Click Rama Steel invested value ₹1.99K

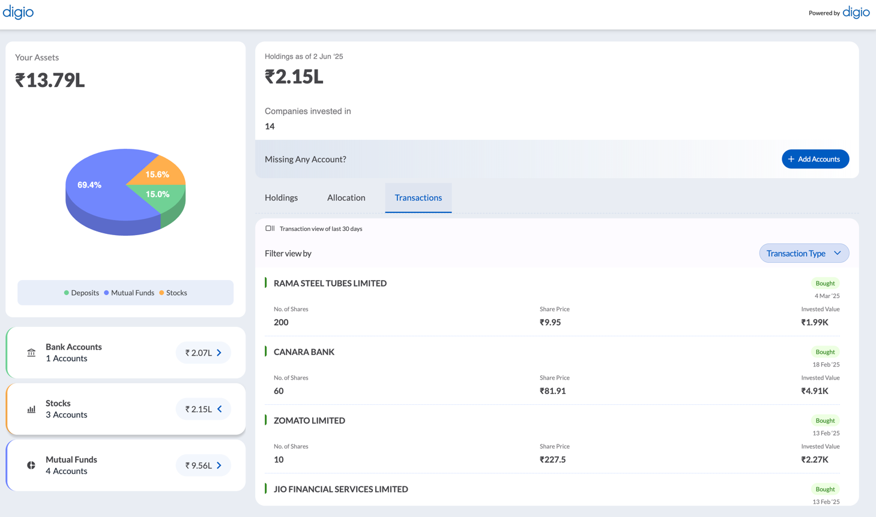point(815,322)
